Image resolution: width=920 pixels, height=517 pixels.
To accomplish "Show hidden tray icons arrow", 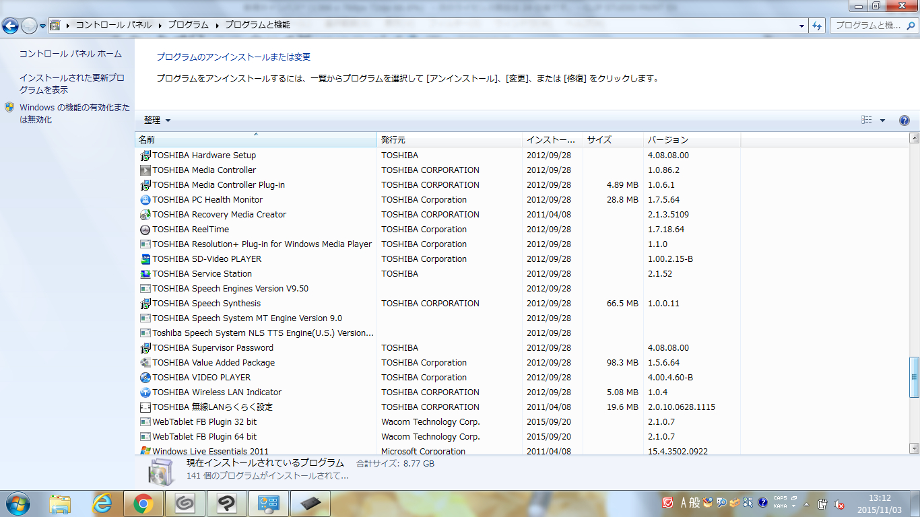I will pyautogui.click(x=806, y=504).
